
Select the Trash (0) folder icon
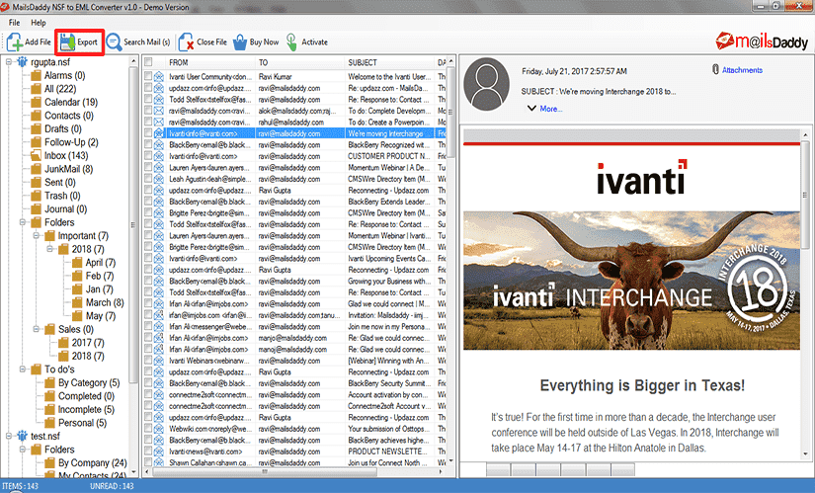pos(36,196)
